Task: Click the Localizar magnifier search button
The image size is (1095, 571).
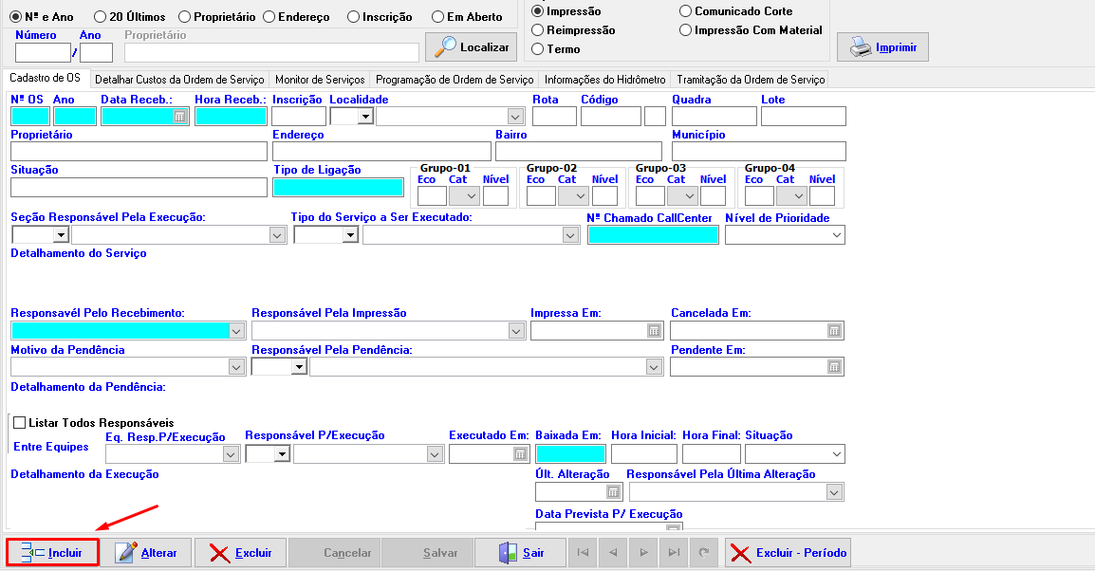Action: (470, 46)
